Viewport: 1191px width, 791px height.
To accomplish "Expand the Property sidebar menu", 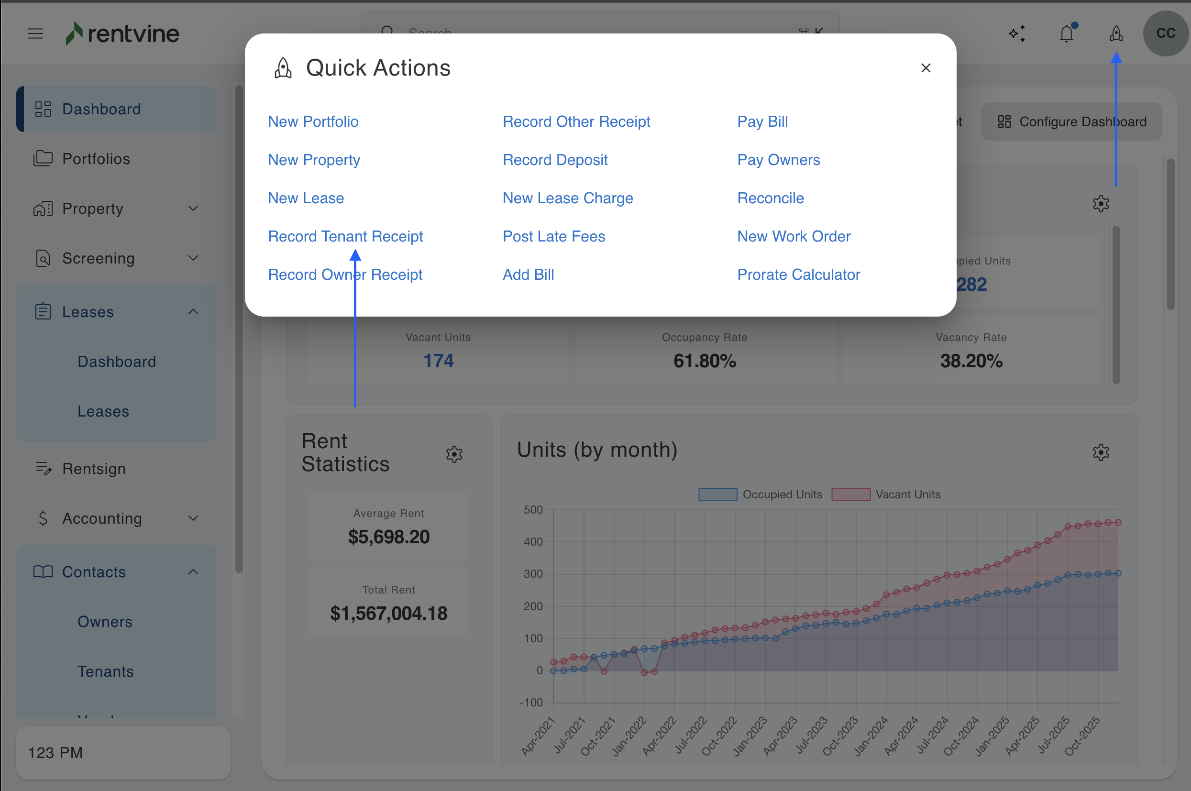I will [x=193, y=209].
